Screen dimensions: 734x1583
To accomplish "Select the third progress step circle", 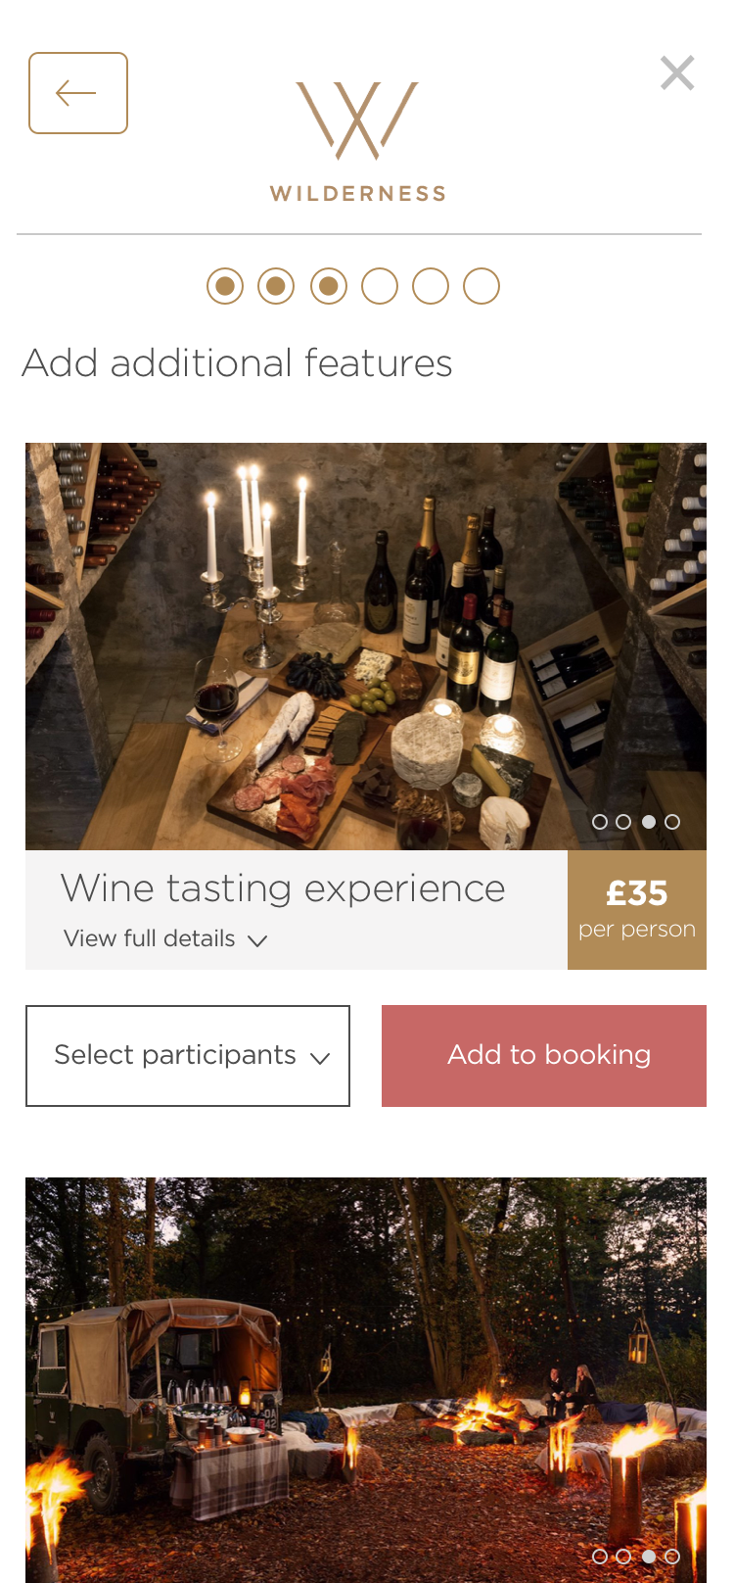I will click(x=329, y=286).
